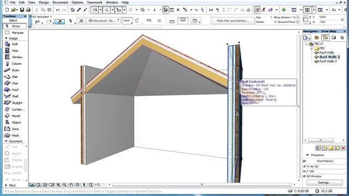349x196 pixels.
Task: Click the Pick Up Parameters eyedropper
Action: (79, 10)
